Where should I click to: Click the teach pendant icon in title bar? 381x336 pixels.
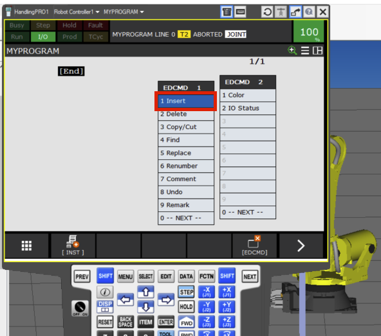coord(227,12)
